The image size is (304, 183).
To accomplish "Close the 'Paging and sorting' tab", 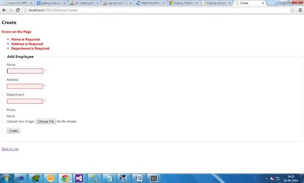I will coord(230,3).
